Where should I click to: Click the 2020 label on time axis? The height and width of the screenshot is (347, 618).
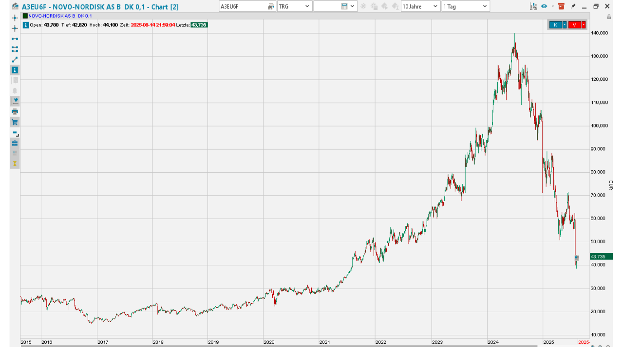point(269,342)
